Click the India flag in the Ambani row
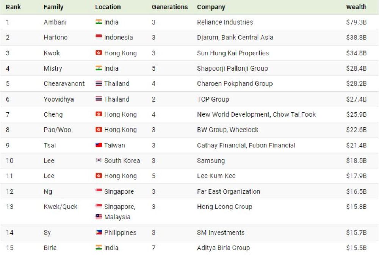Screen dimensions: 379x257 (99, 22)
